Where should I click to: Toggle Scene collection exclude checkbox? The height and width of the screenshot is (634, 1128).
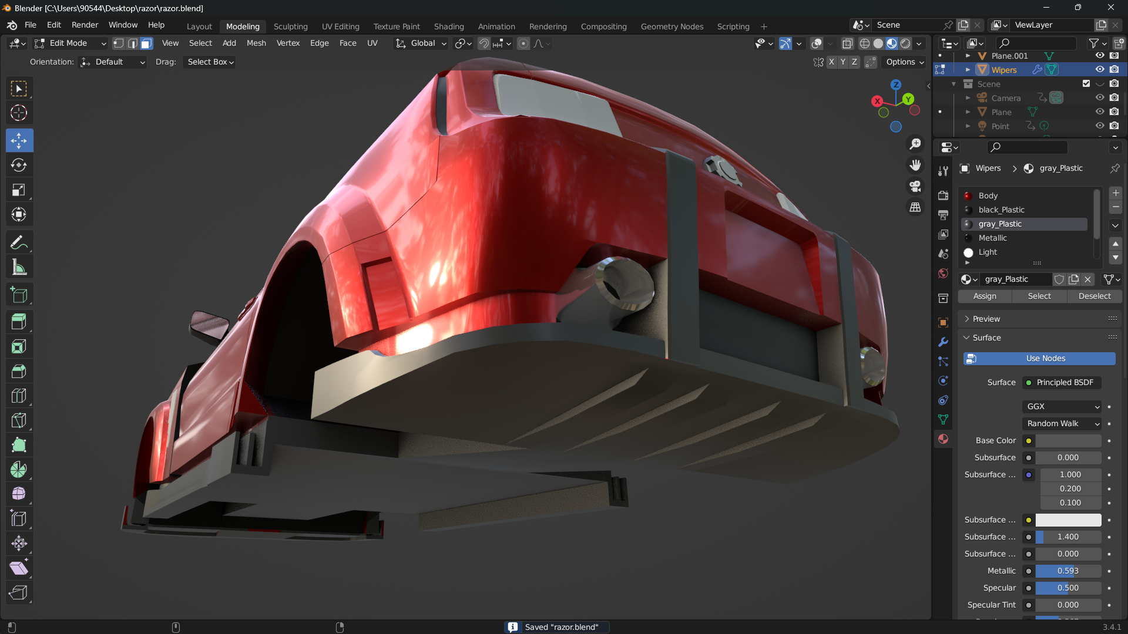[x=1086, y=83]
